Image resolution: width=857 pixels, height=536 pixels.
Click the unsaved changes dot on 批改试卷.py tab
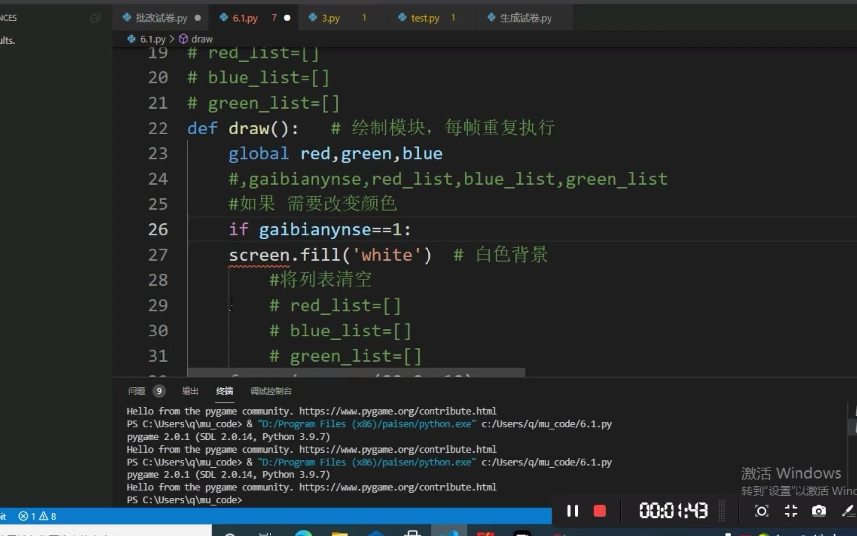198,18
